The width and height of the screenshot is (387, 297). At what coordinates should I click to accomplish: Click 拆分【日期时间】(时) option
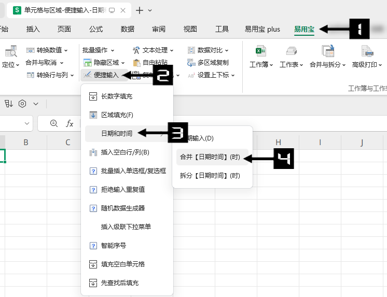click(x=210, y=176)
